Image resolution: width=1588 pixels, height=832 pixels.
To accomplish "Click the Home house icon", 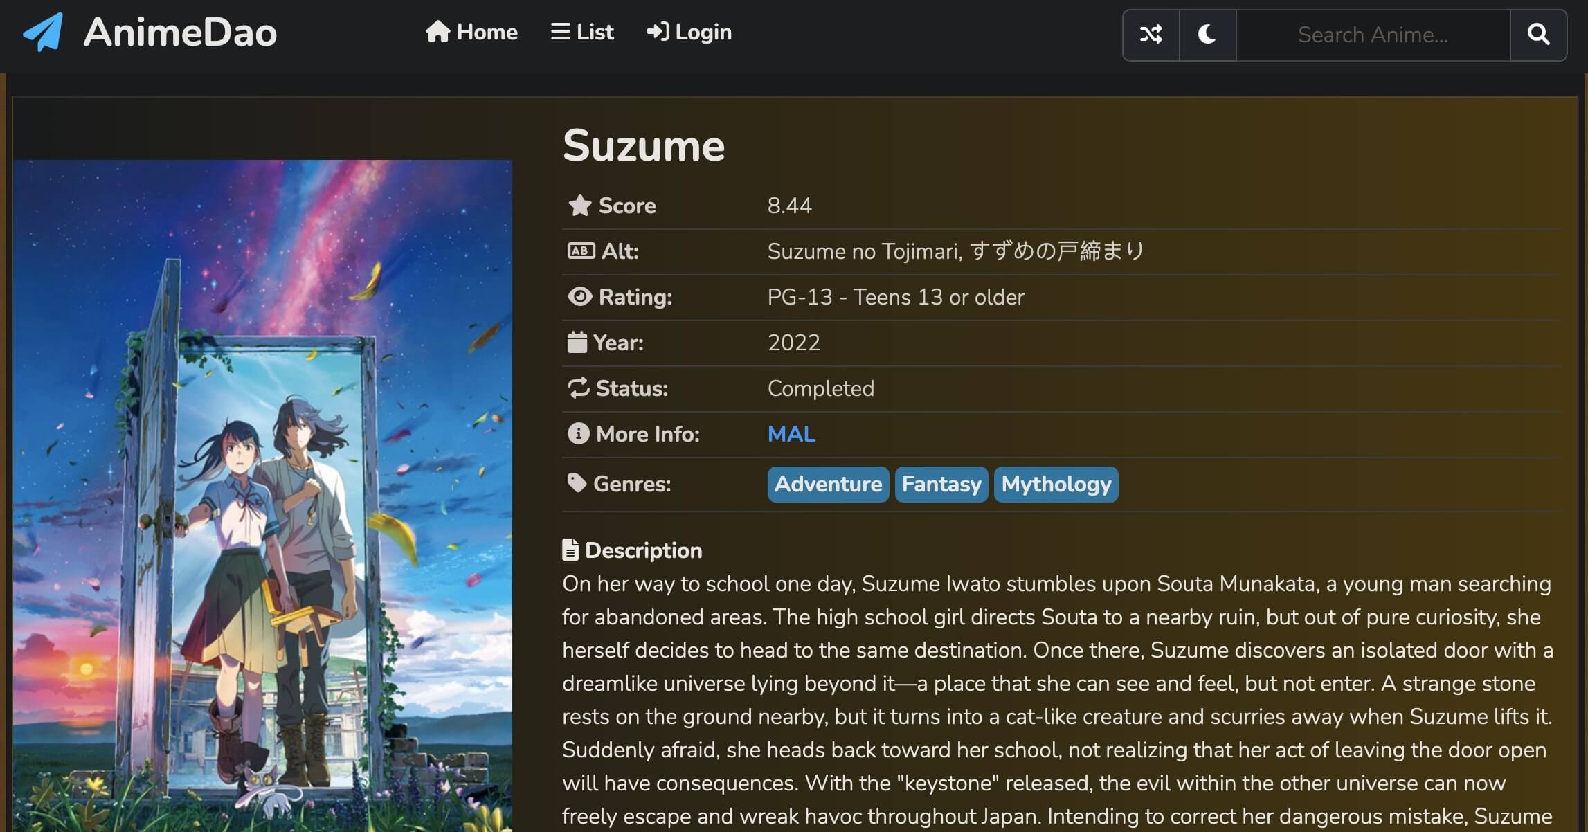I will coord(437,32).
